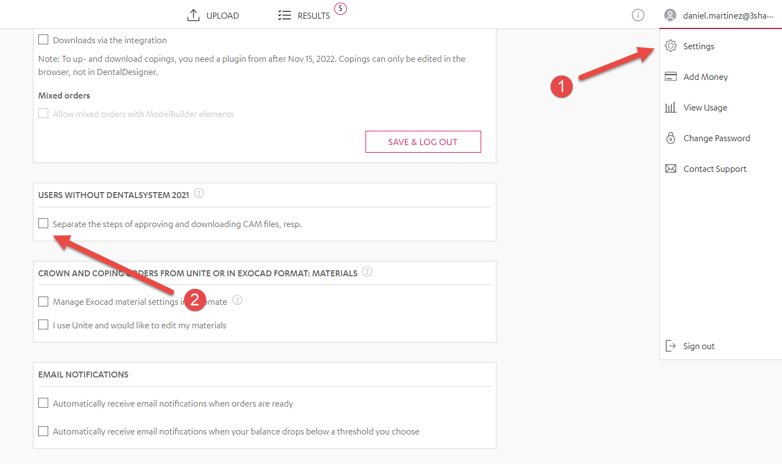
Task: Click the Upload arrow icon
Action: 193,15
